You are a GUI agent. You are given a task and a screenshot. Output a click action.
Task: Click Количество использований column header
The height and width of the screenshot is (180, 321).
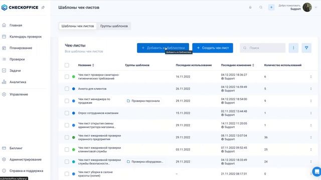click(x=283, y=65)
